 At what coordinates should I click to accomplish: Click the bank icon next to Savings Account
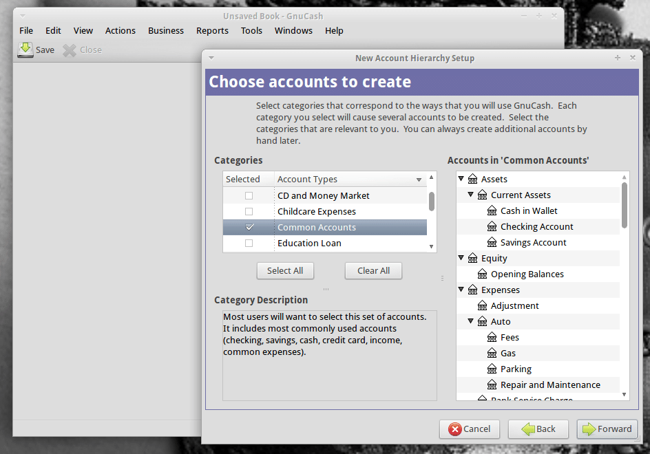492,243
